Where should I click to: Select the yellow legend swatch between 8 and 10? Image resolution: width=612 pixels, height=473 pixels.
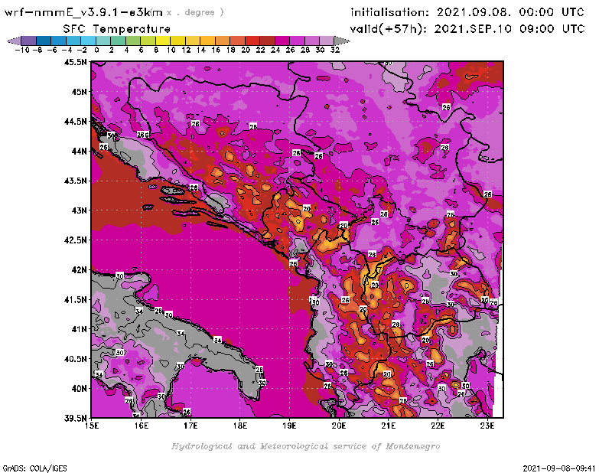coord(163,41)
